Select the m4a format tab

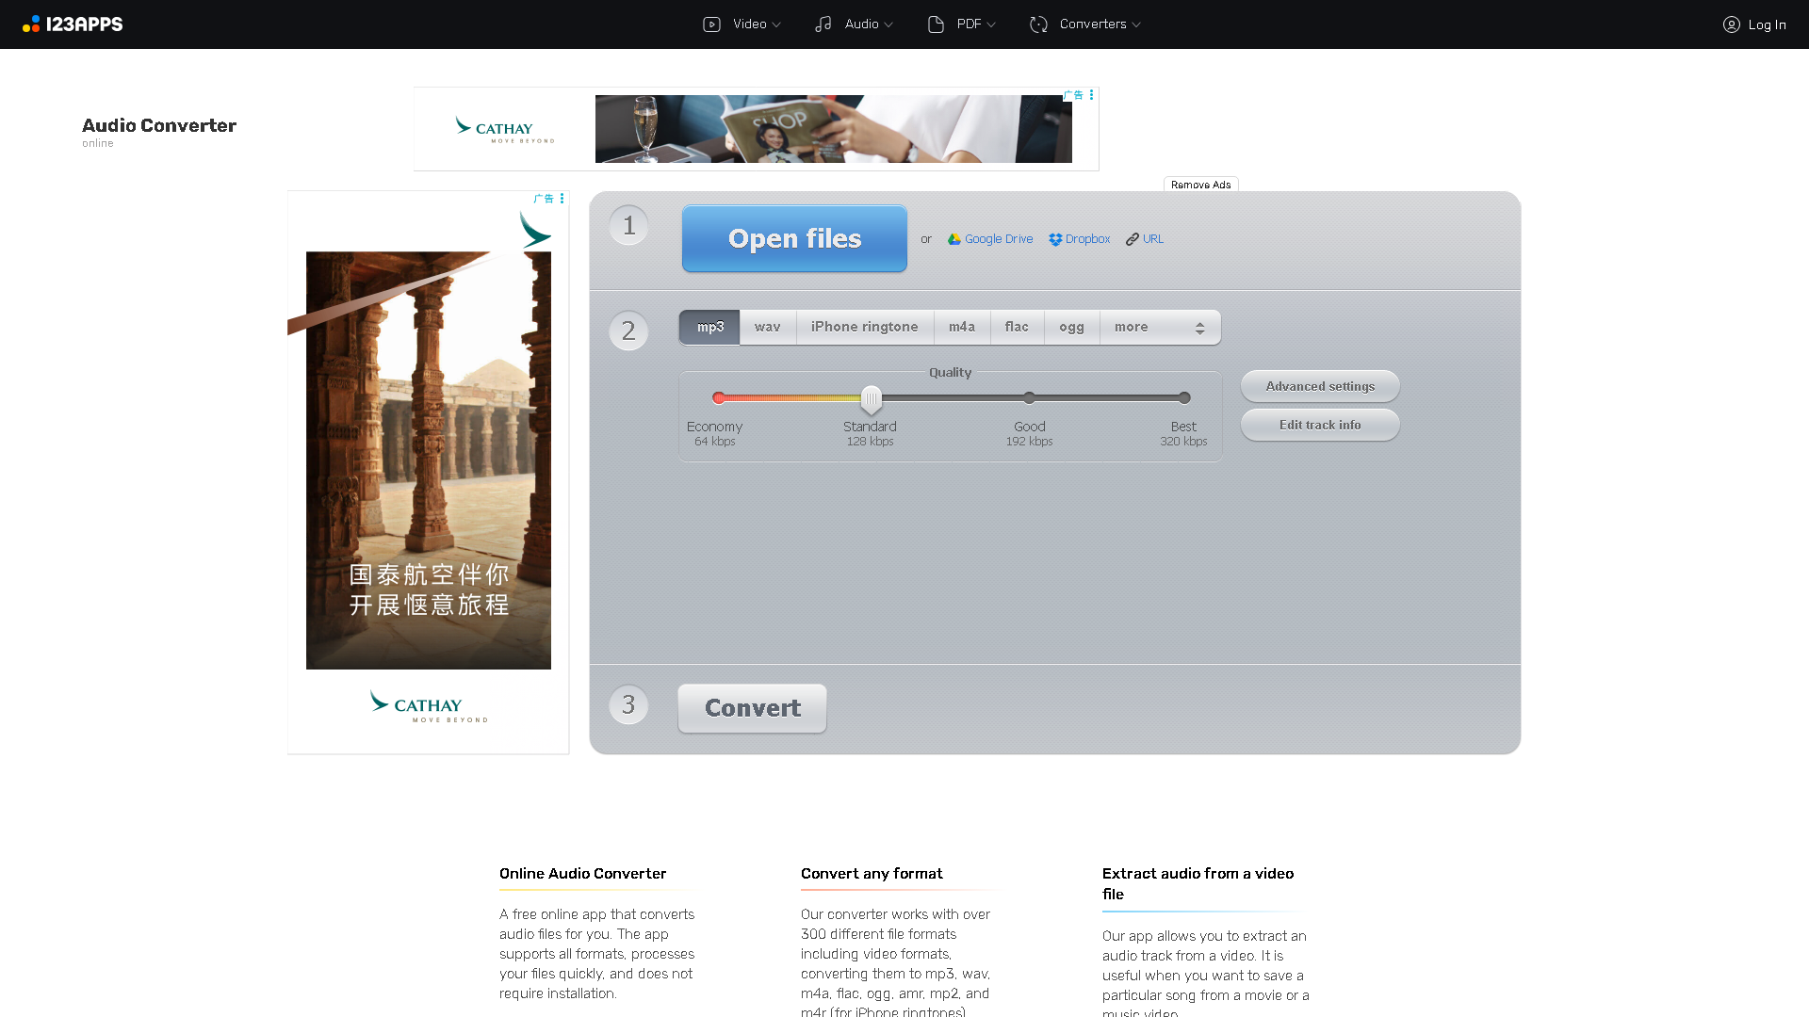[x=962, y=327]
